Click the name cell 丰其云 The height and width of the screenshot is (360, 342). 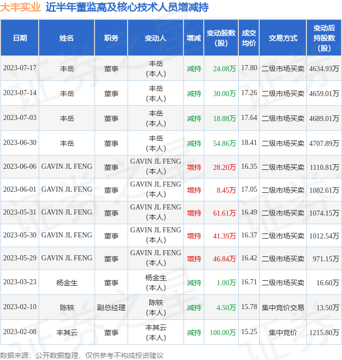67,333
